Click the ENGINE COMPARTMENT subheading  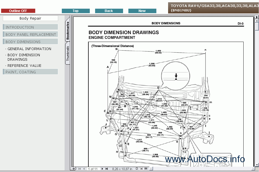(x=112, y=37)
